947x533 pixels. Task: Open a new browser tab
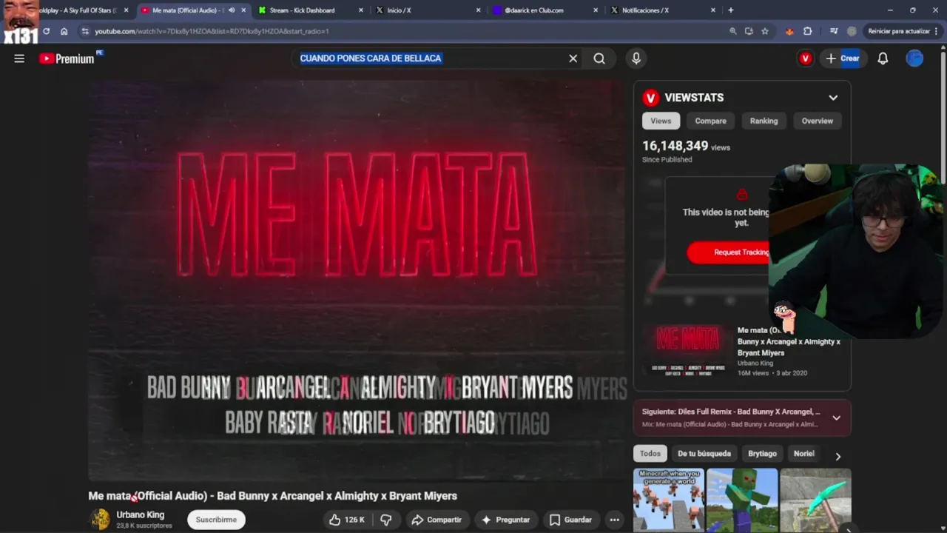pos(731,10)
